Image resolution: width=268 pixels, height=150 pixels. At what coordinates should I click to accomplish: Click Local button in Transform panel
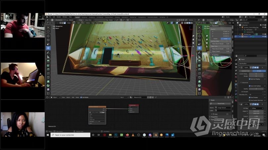click(225, 39)
